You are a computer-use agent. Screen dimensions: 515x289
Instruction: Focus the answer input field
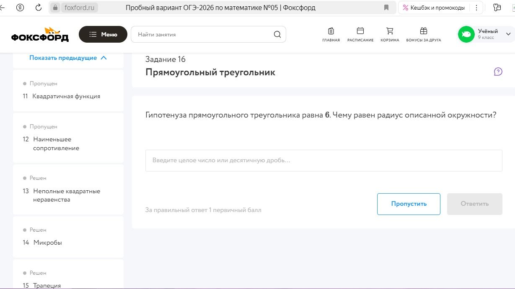[324, 160]
